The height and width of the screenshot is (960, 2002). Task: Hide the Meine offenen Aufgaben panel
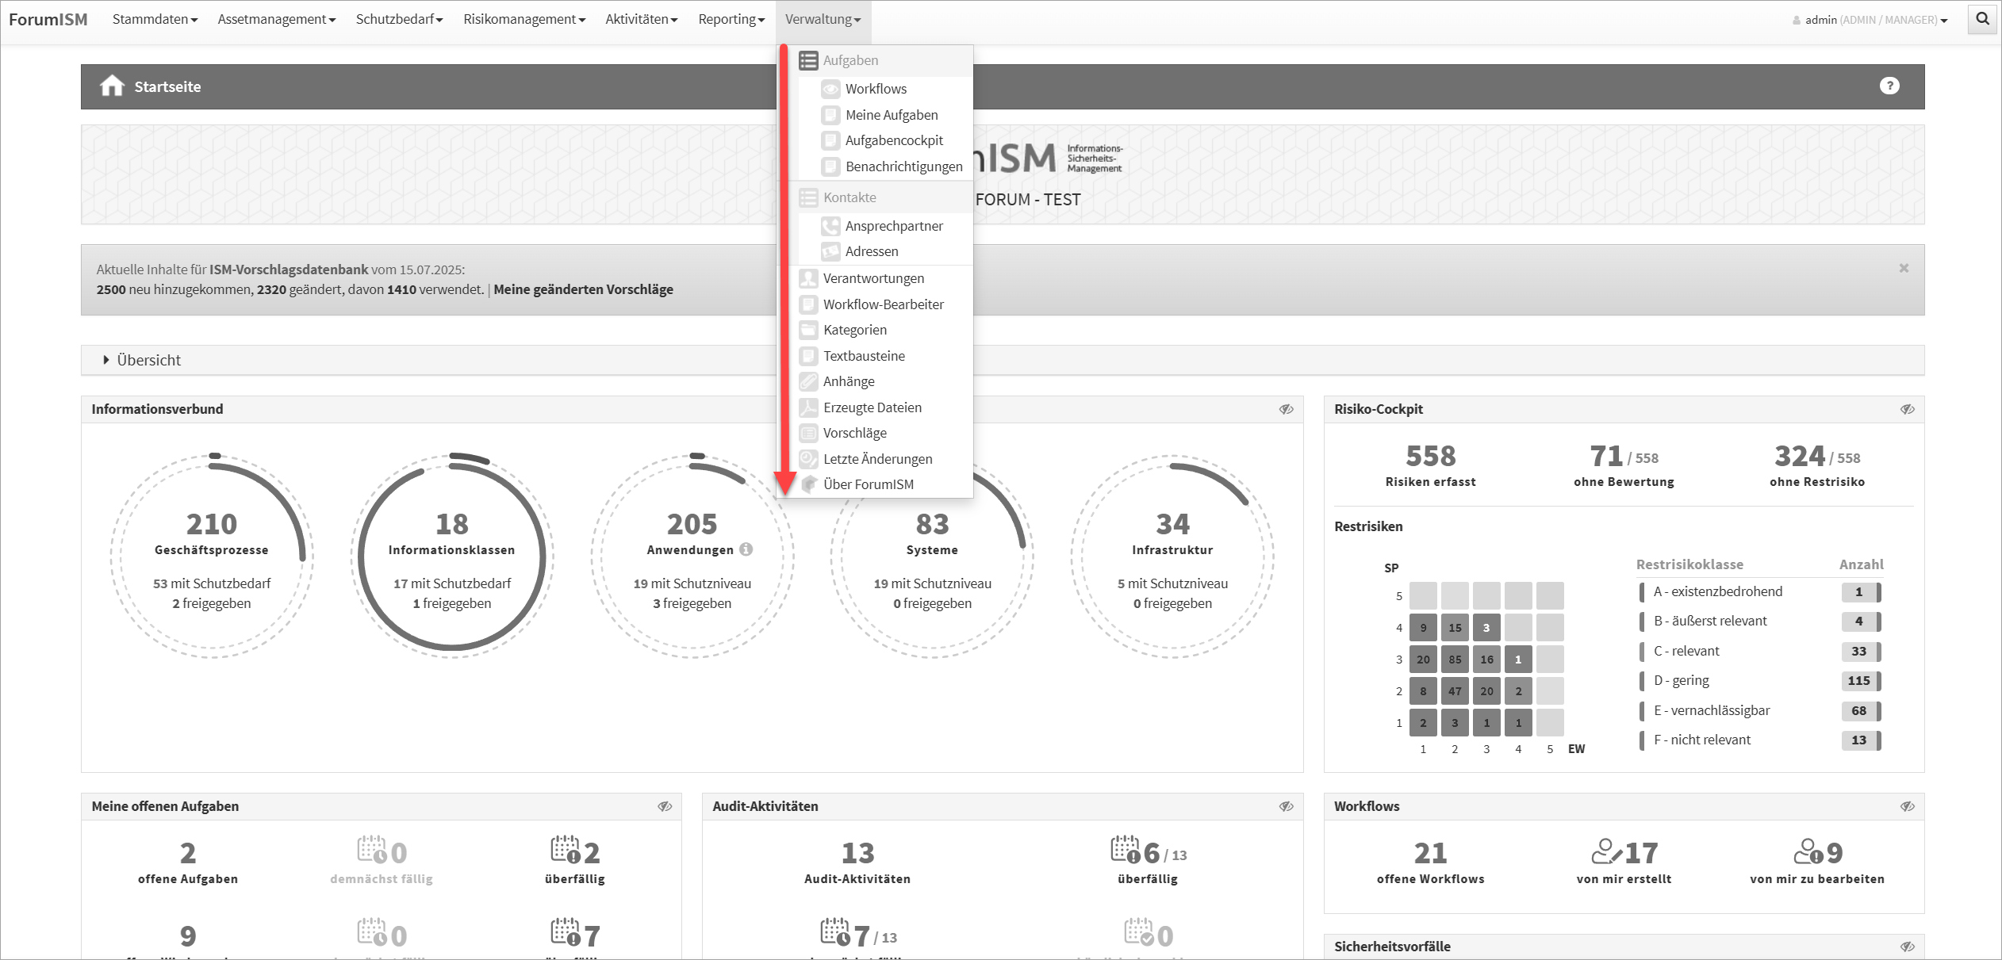665,806
